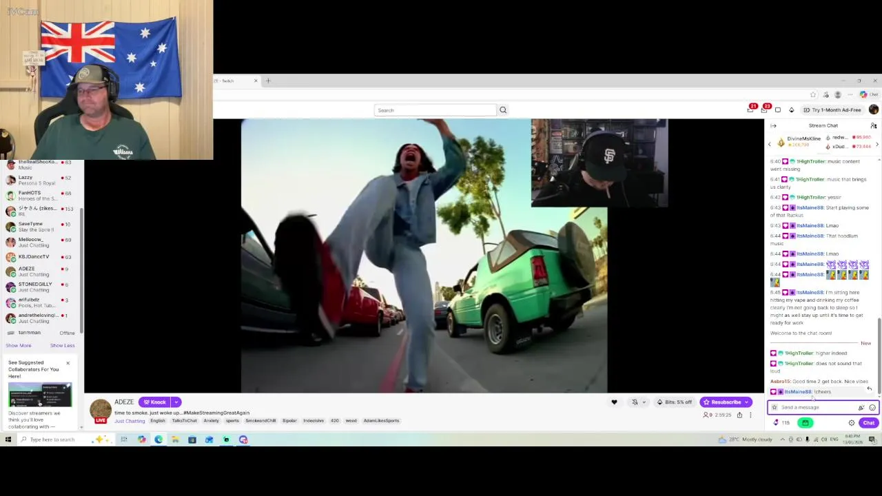Expand dropdown arrow beside Knock button
This screenshot has width=882, height=496.
[x=176, y=402]
